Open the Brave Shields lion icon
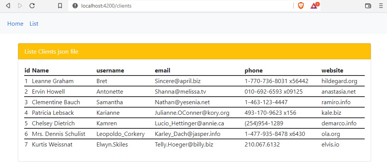This screenshot has height=168, width=387. [301, 6]
